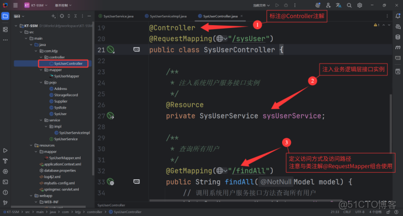Expand all project tree nodes
The image size is (403, 216).
[x=68, y=16]
